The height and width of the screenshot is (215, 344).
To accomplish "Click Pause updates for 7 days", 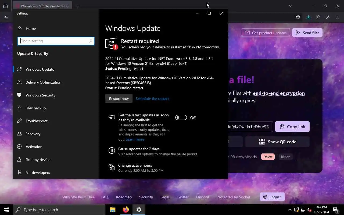I will click(139, 149).
